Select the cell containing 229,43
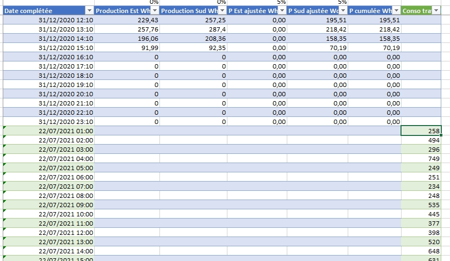Screen dimensions: 450x261 127,20
